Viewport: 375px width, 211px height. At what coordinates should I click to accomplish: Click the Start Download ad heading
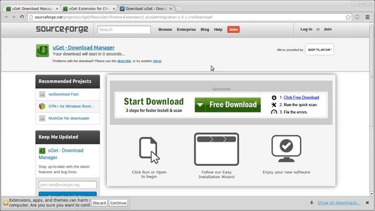point(154,101)
